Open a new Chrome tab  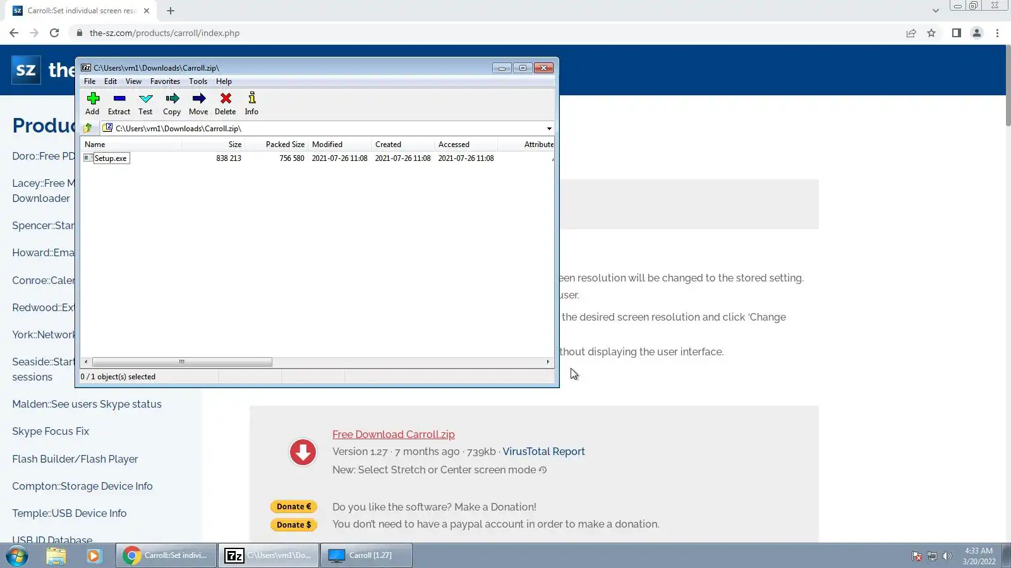tap(171, 11)
